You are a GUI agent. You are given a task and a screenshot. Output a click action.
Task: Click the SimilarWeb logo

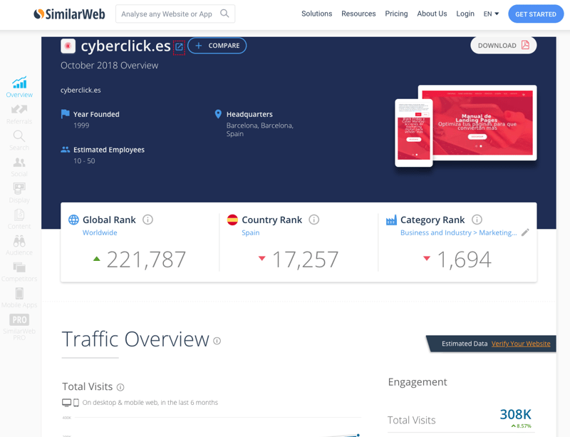(68, 13)
